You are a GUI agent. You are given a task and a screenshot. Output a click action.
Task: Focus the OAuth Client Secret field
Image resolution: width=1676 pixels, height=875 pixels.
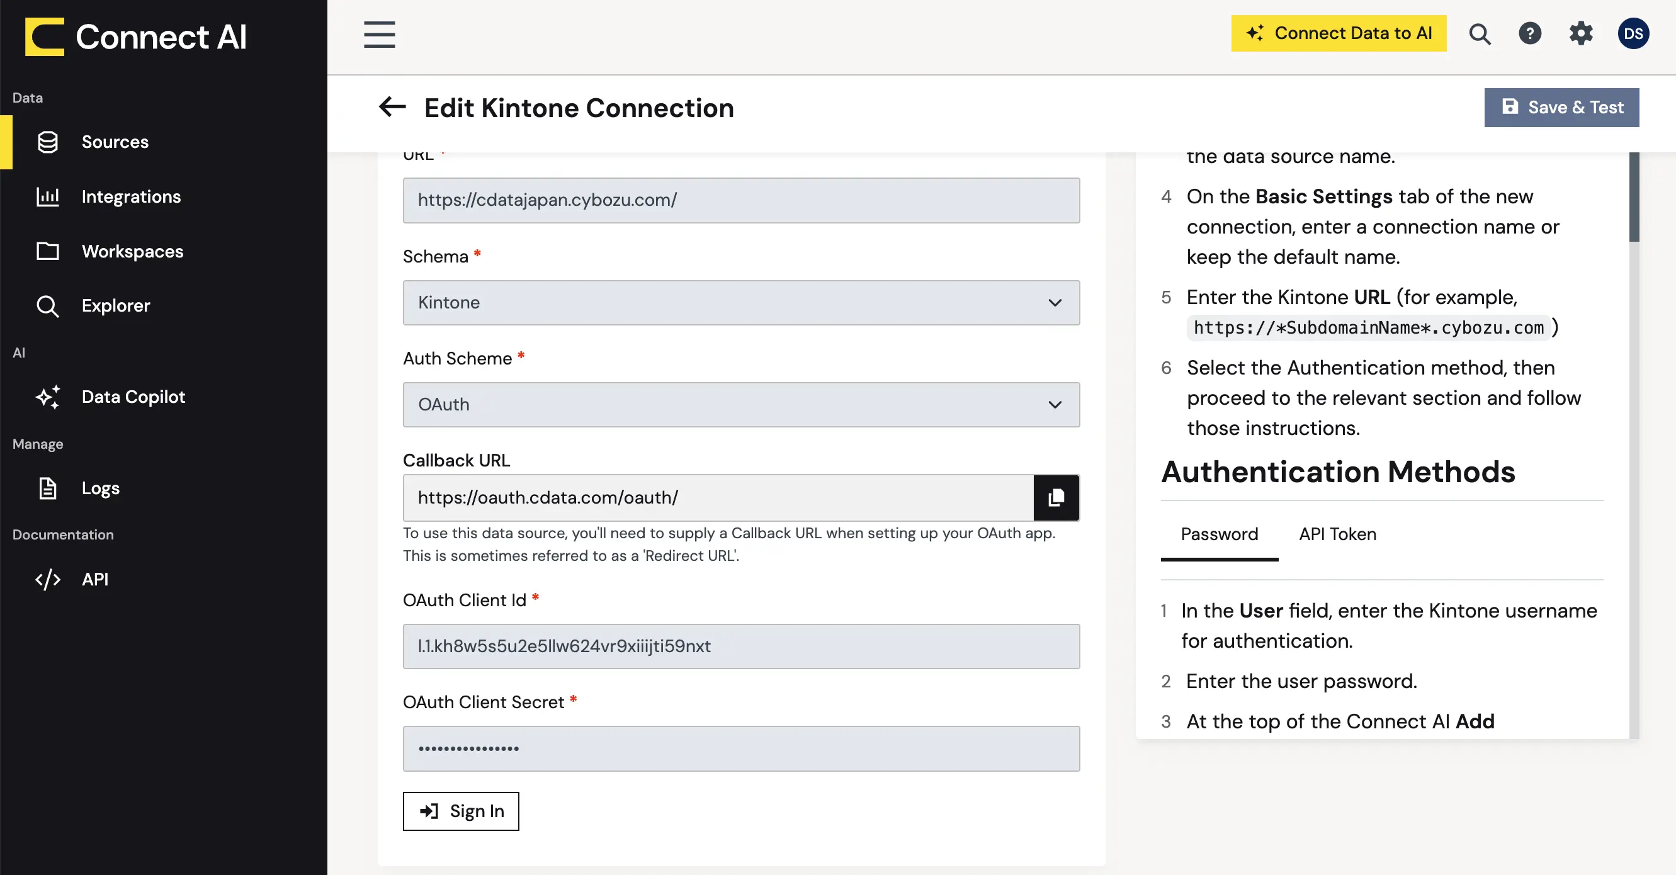click(741, 749)
